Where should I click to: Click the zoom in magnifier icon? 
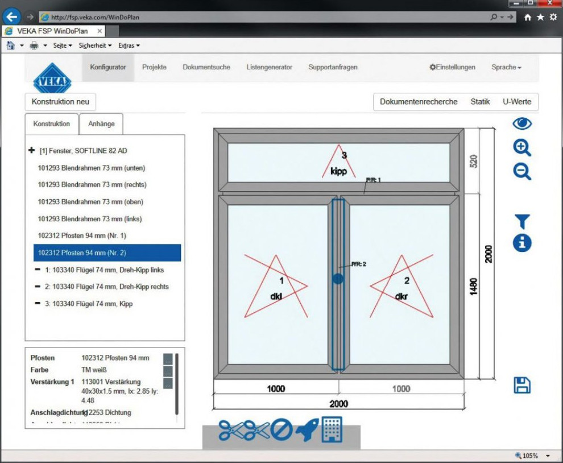point(521,147)
